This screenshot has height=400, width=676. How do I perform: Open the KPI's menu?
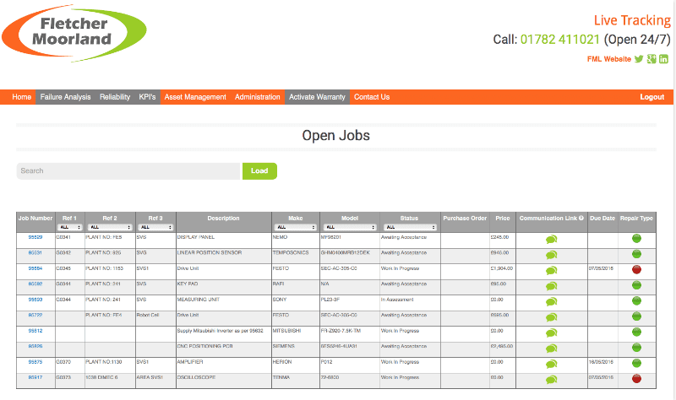(x=147, y=97)
